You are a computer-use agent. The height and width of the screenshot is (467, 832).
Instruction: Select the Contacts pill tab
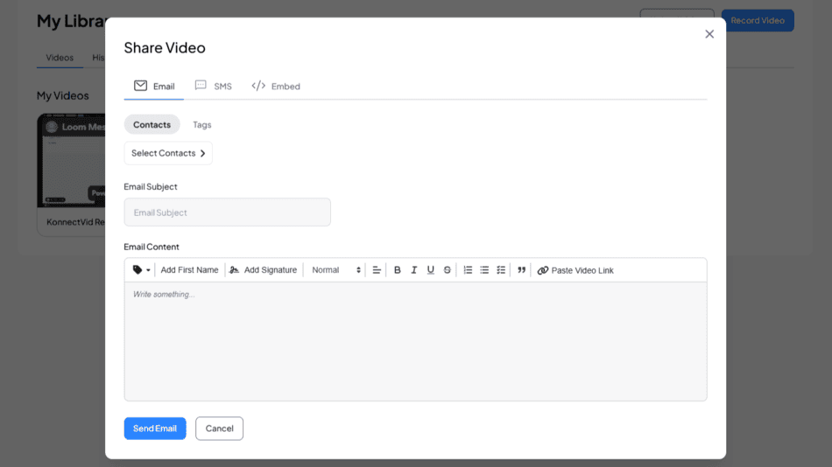[x=152, y=124]
